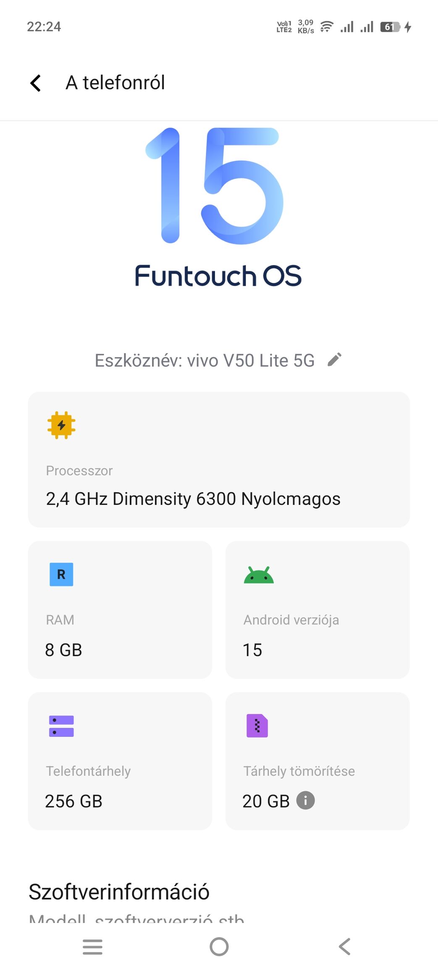
Task: Tap the yellow processor chip icon
Action: [61, 425]
